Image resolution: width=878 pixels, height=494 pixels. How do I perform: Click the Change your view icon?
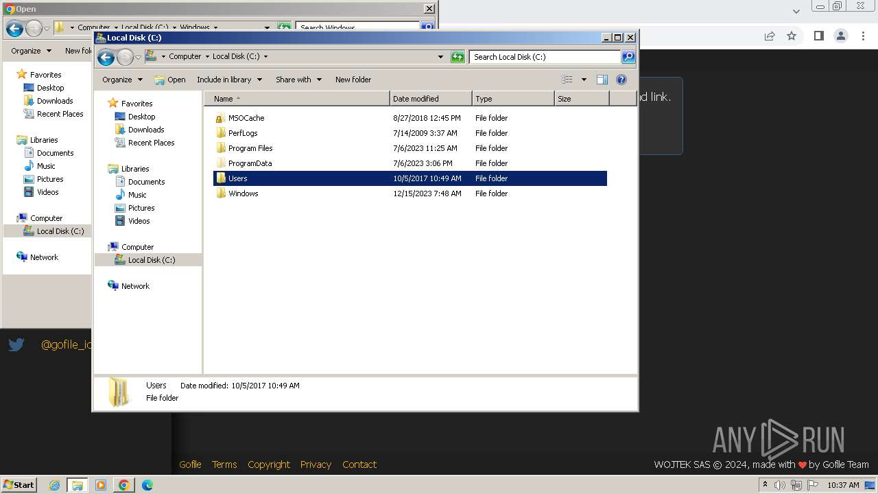pos(567,80)
